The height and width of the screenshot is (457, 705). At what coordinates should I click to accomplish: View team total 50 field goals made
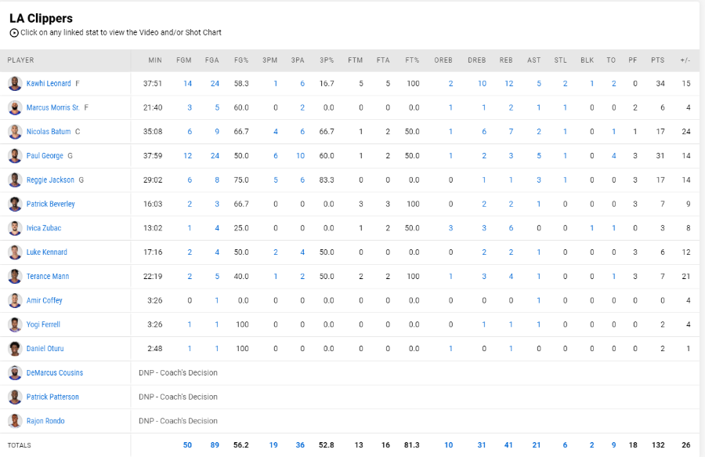pyautogui.click(x=187, y=445)
